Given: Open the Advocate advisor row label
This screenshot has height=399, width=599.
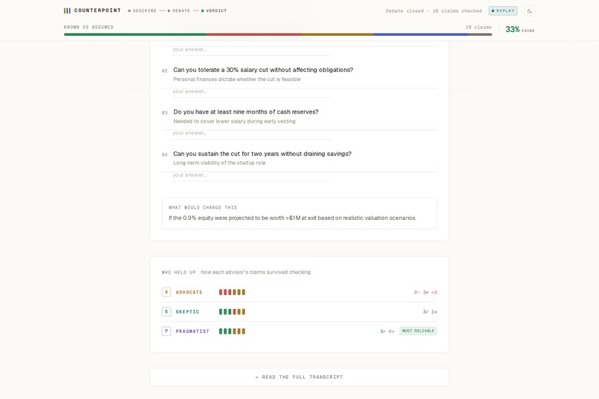Looking at the screenshot, I should tap(189, 292).
